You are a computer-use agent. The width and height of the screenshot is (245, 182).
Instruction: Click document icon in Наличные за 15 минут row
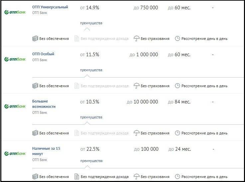[76, 177]
